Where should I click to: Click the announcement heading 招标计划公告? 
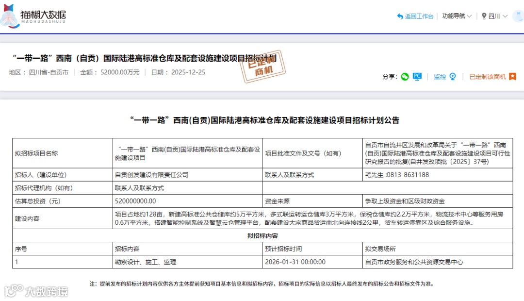point(265,120)
